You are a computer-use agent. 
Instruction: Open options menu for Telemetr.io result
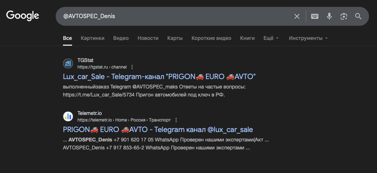coord(176,120)
